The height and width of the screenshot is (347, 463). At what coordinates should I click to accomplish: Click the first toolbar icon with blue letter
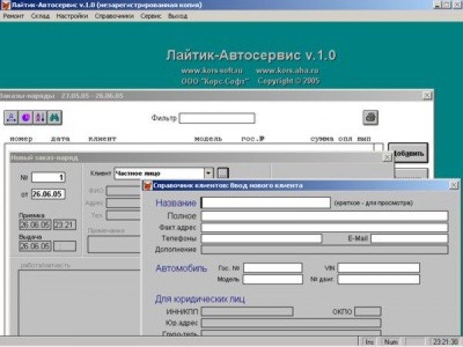[12, 117]
